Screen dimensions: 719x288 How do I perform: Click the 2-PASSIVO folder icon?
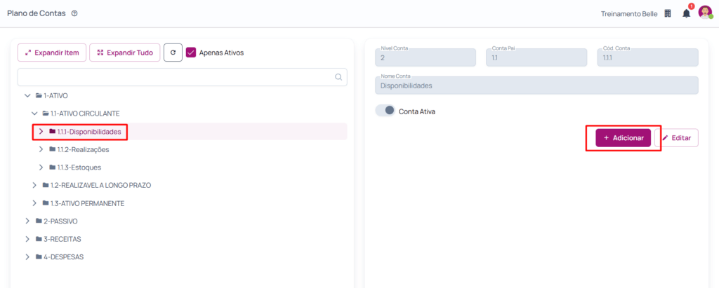point(39,221)
